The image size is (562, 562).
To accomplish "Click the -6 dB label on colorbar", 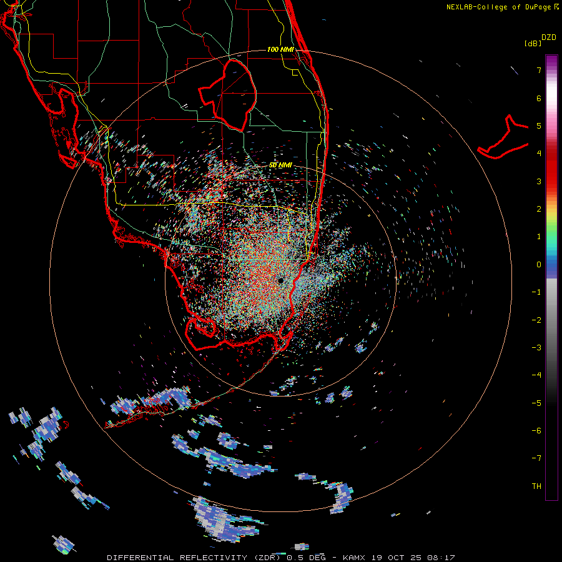I will pos(536,430).
